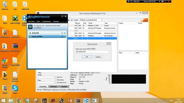
Task: Open the Recycle Bin desktop icon
Action: (5, 5)
